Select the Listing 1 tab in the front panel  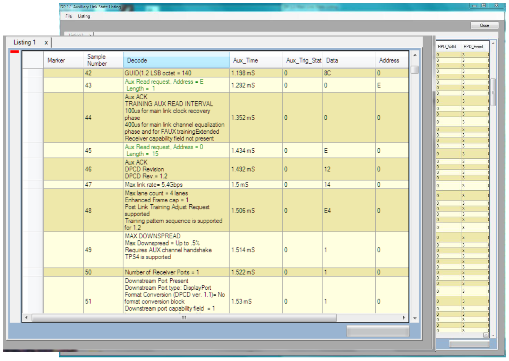[24, 42]
